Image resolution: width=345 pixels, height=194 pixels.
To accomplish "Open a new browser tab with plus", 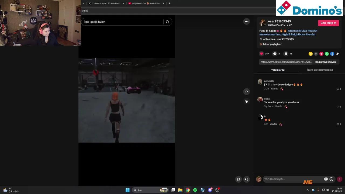I will pos(170,4).
